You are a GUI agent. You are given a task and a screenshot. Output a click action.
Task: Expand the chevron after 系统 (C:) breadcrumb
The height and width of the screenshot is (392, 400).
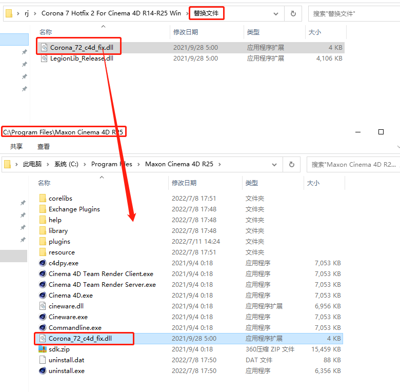85,164
